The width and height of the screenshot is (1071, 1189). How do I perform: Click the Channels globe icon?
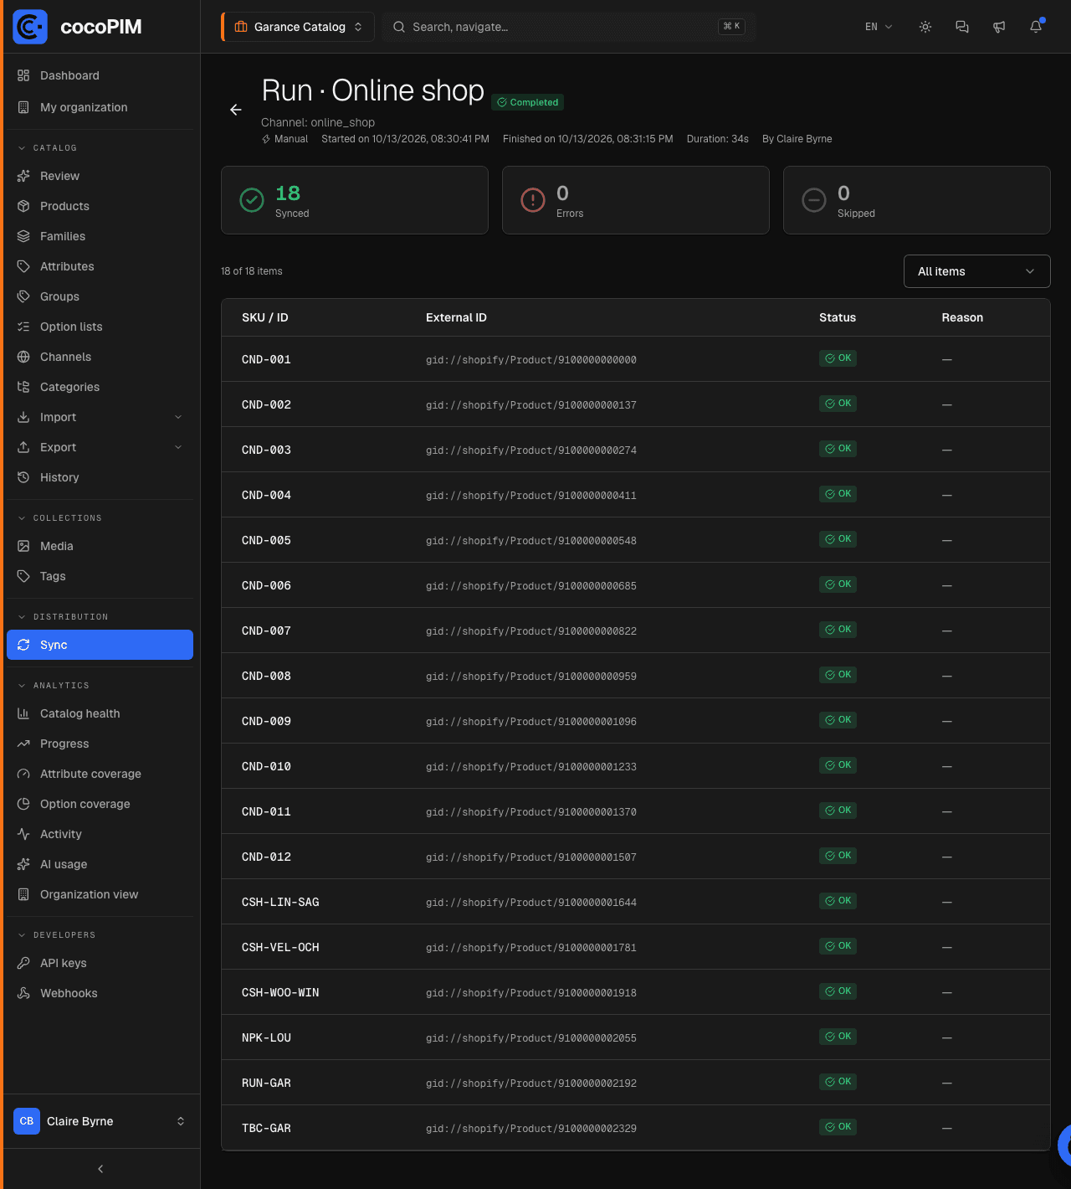pyautogui.click(x=23, y=357)
